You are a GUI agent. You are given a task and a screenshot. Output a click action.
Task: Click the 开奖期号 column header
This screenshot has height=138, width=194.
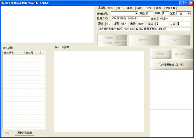coord(14,53)
